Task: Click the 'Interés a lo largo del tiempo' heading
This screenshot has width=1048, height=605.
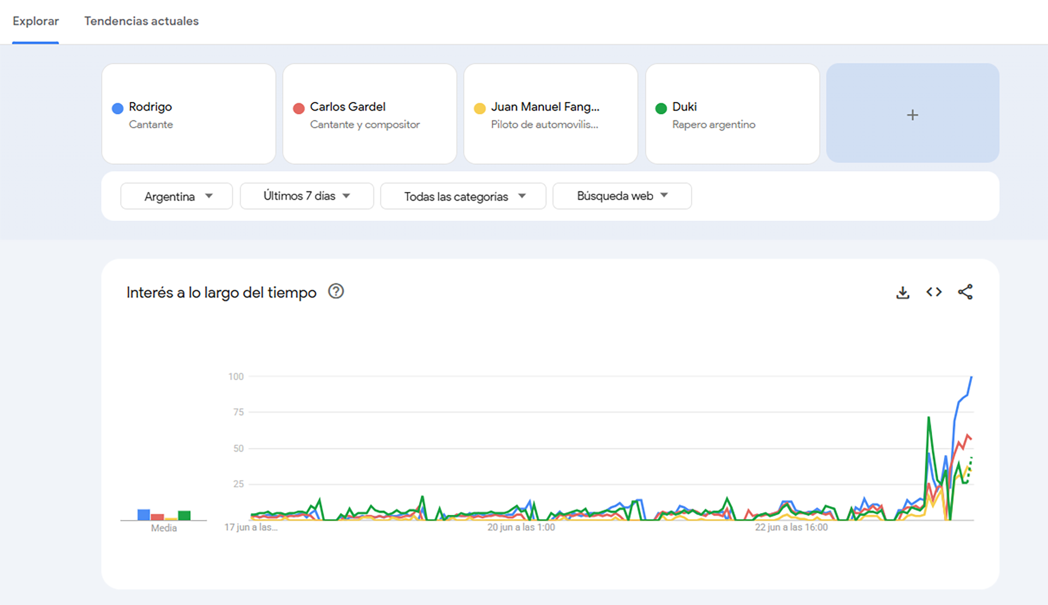Action: (221, 292)
